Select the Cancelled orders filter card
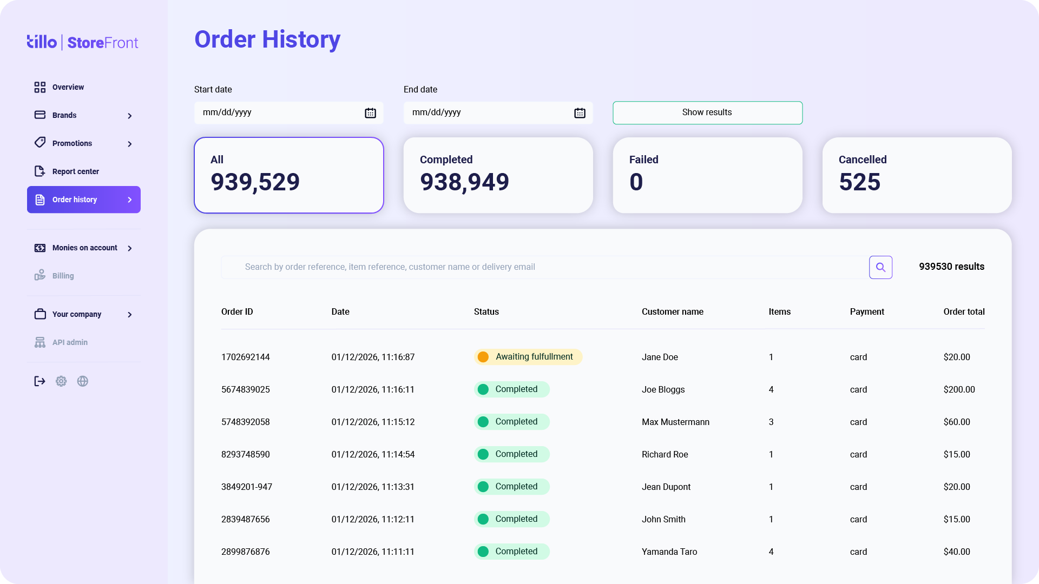Image resolution: width=1039 pixels, height=584 pixels. click(917, 175)
